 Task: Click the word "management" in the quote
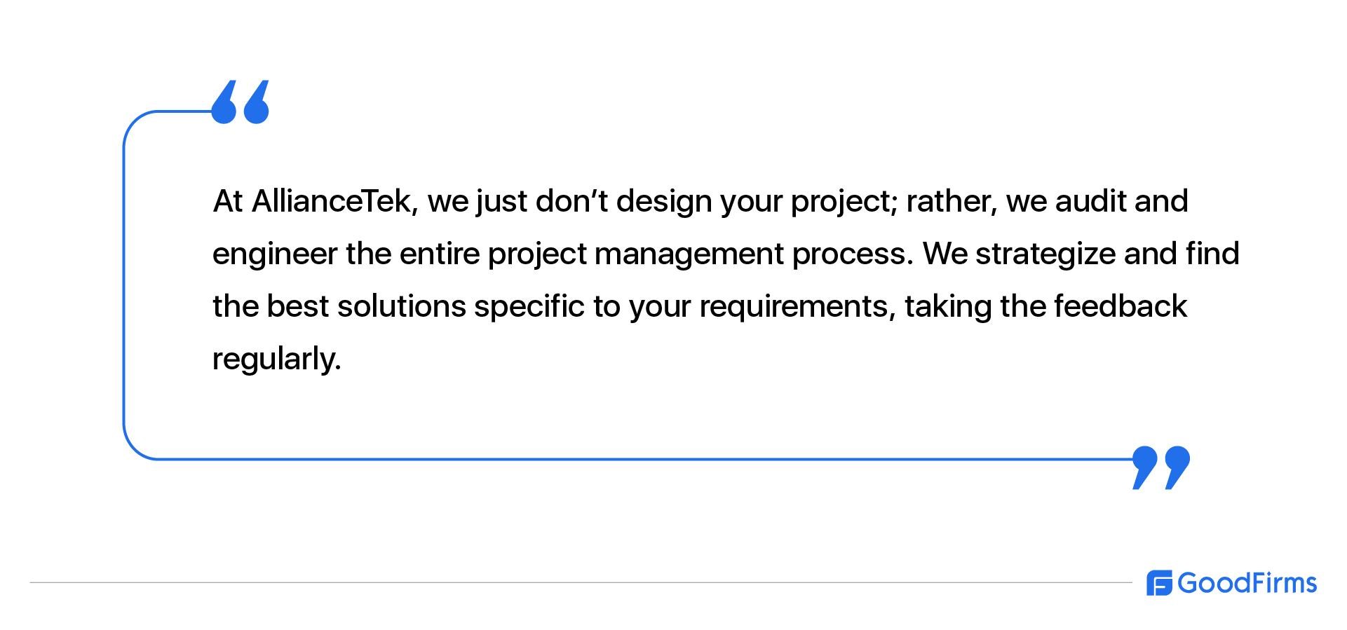point(689,254)
